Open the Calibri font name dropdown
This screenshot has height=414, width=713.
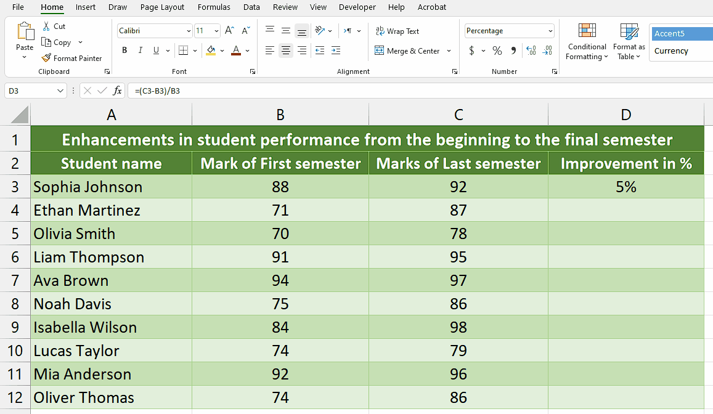(x=188, y=31)
